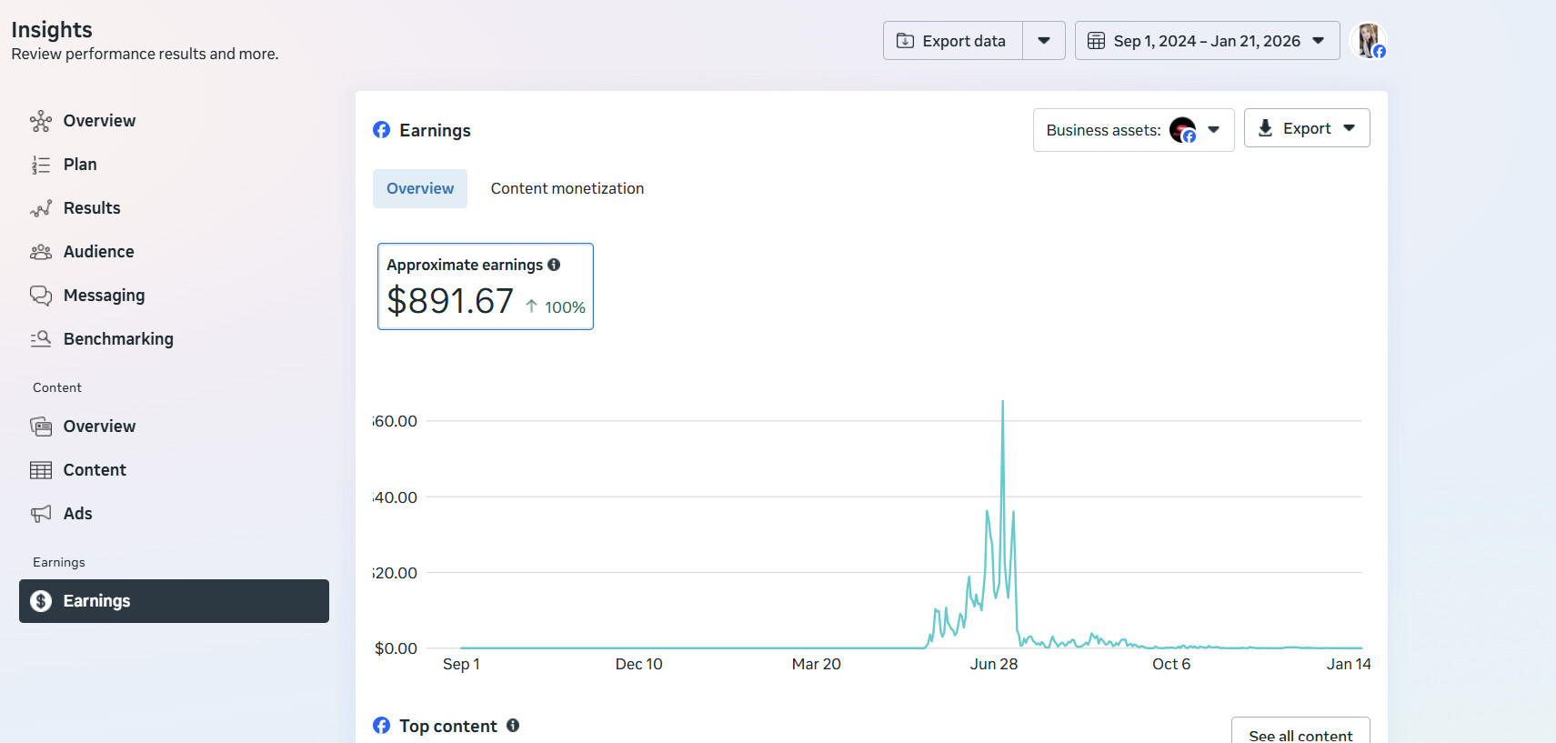
Task: Click info icon next to Top content
Action: (x=513, y=726)
